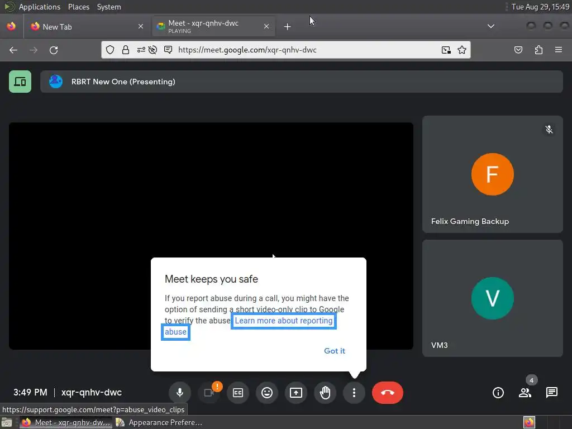Open the three-dot more options menu

(x=354, y=393)
